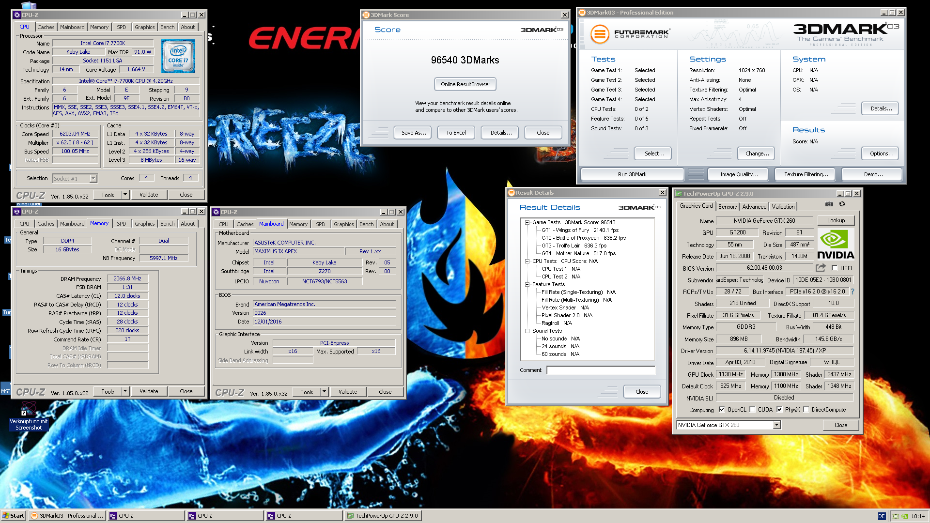This screenshot has height=523, width=930.
Task: Click the Futuremark Corporation logo
Action: [x=630, y=33]
